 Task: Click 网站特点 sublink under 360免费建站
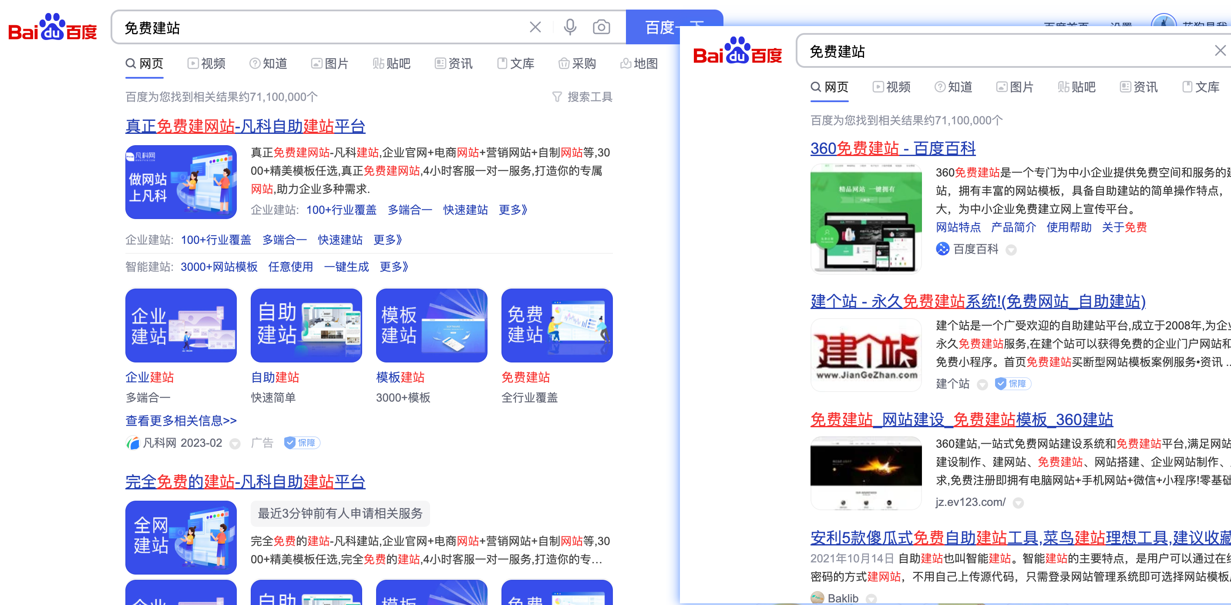click(x=958, y=228)
